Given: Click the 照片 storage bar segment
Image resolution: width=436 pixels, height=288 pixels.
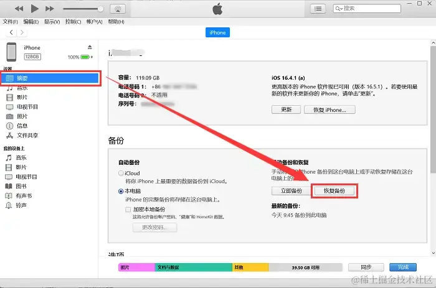Looking at the screenshot, I should tap(136, 267).
